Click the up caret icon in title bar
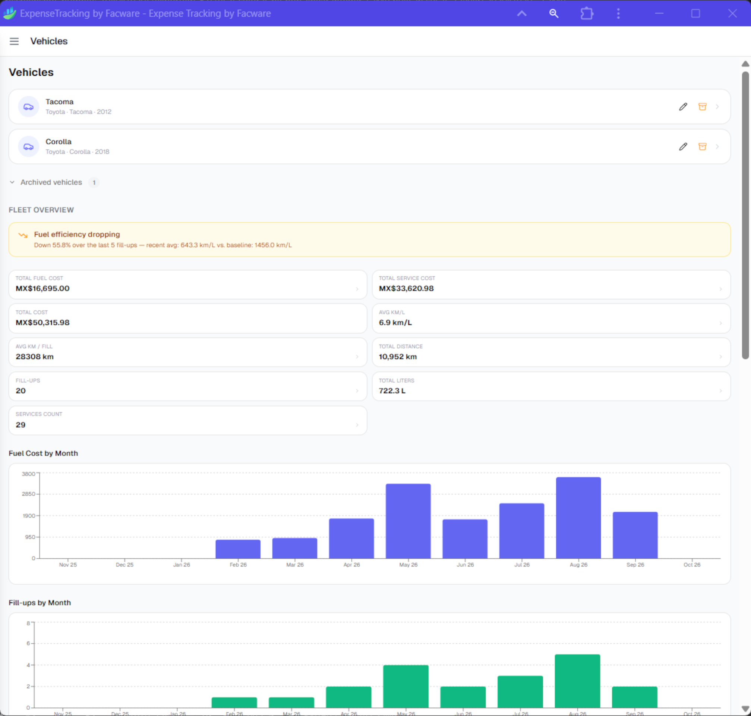Image resolution: width=751 pixels, height=716 pixels. coord(522,14)
